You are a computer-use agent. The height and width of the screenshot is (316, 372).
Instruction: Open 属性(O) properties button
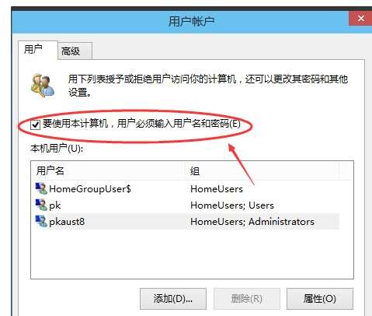click(320, 299)
